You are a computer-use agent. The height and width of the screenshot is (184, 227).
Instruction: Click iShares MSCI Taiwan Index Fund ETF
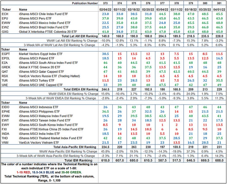click(x=45, y=121)
